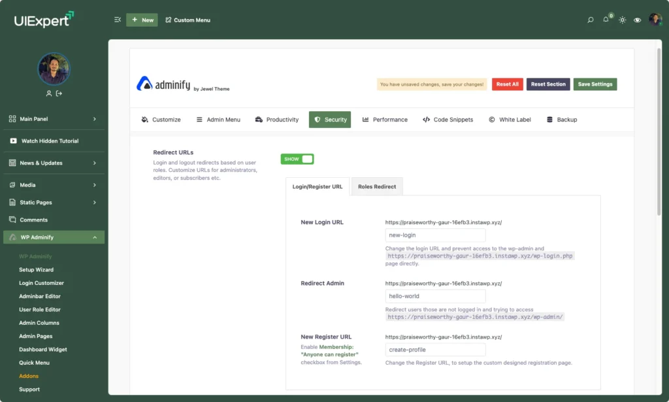This screenshot has width=669, height=402.
Task: Click the search magnifier icon in top bar
Action: coord(591,20)
